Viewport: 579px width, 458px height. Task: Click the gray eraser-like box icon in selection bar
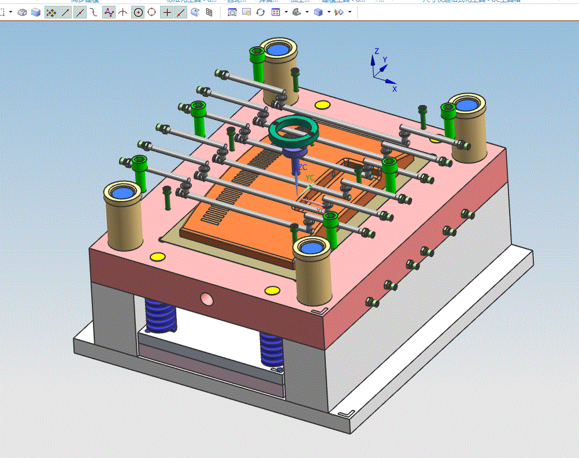pos(22,13)
